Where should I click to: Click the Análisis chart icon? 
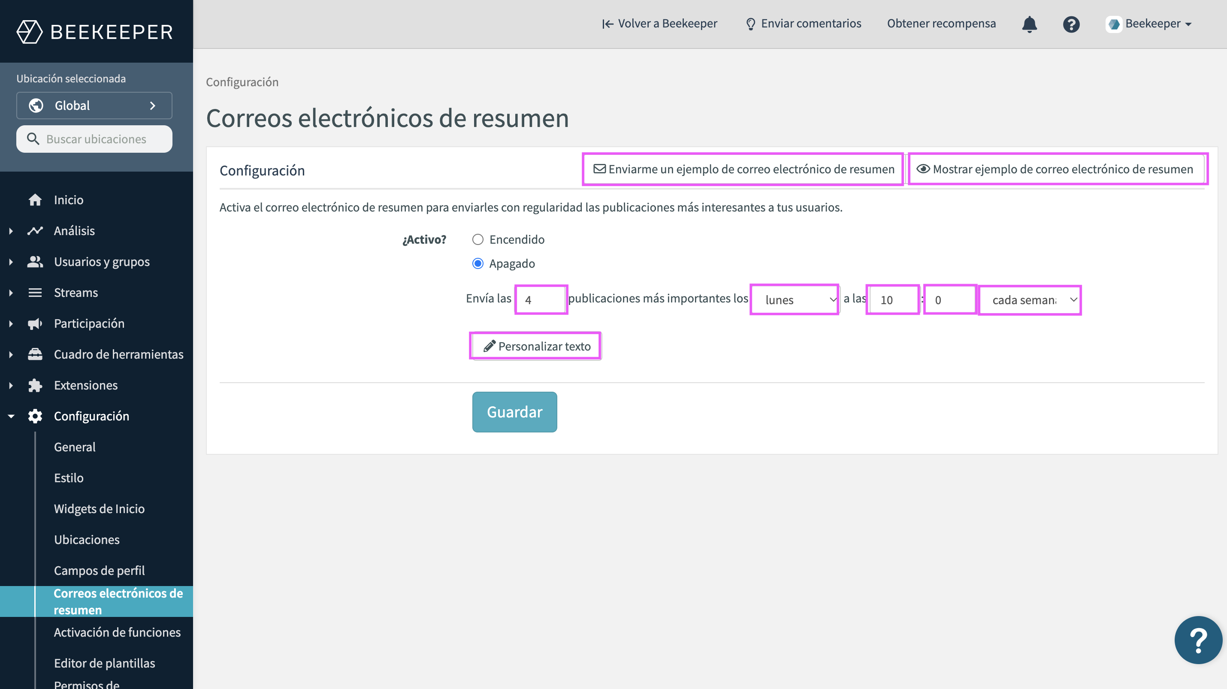[35, 230]
